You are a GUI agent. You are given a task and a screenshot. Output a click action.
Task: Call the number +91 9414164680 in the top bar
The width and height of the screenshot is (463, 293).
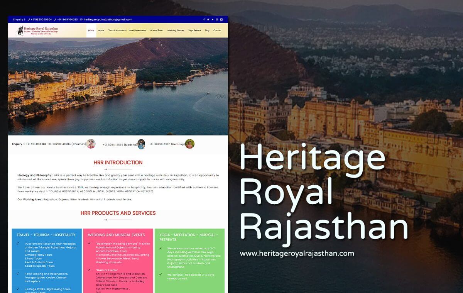pos(68,19)
